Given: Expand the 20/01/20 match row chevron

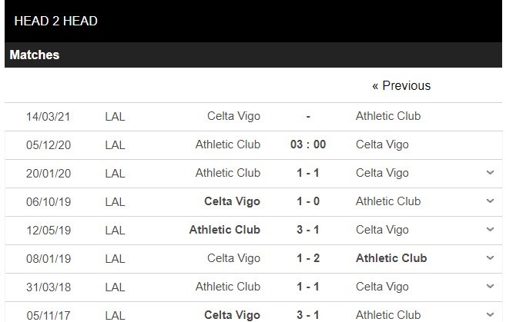Looking at the screenshot, I should (491, 173).
